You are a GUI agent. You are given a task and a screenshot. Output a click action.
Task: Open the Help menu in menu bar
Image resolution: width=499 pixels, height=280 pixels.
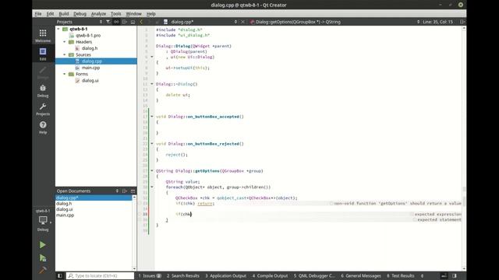pos(150,14)
